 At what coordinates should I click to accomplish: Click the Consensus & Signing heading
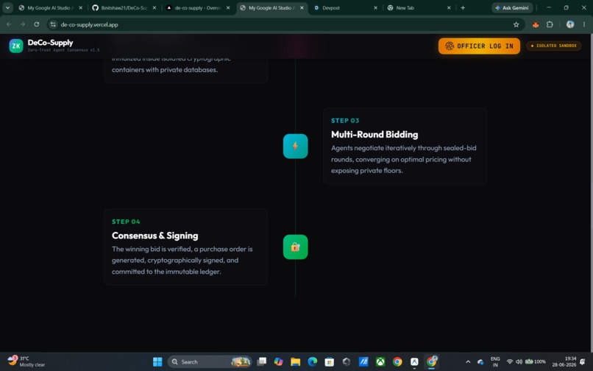[155, 236]
